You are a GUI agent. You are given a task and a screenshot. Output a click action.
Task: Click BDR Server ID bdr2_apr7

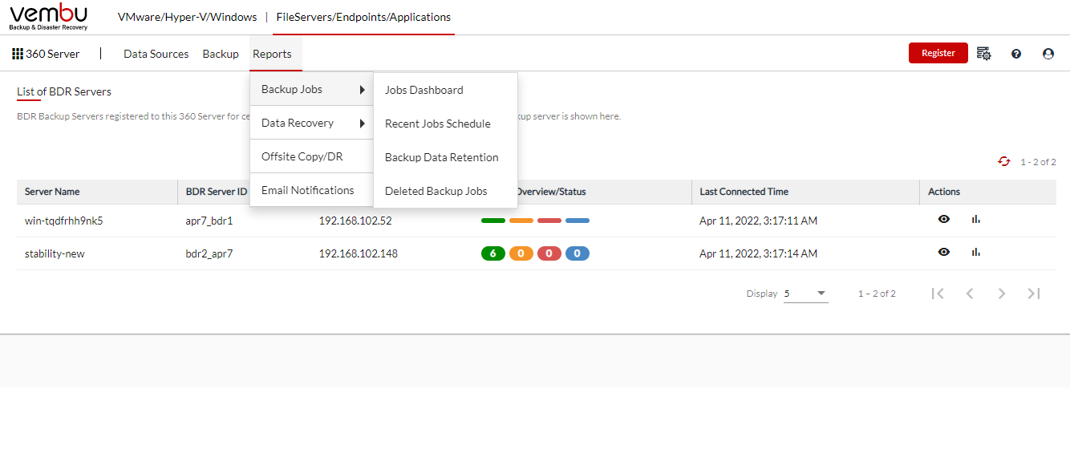click(209, 253)
